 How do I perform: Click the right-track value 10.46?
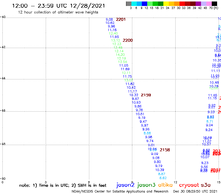coord(214,83)
